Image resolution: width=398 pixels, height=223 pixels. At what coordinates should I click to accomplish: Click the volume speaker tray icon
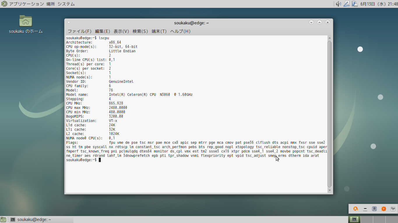pos(338,4)
